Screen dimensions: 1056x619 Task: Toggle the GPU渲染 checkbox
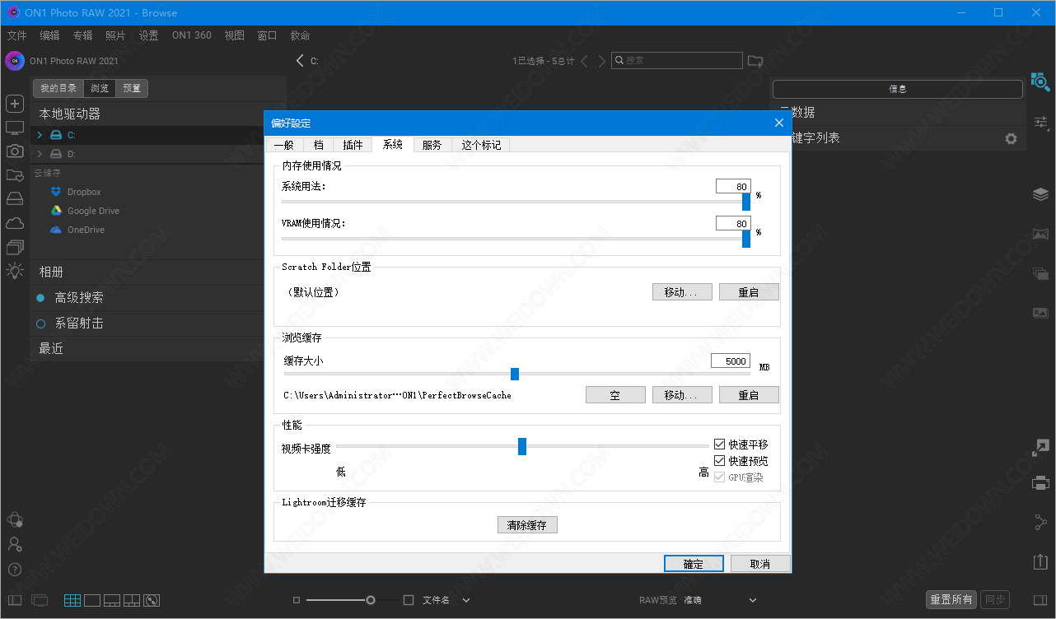click(x=720, y=477)
